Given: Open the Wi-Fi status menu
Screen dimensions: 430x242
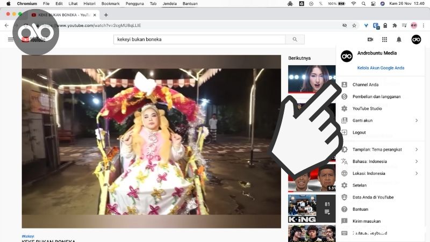Looking at the screenshot, I should click(x=354, y=4).
